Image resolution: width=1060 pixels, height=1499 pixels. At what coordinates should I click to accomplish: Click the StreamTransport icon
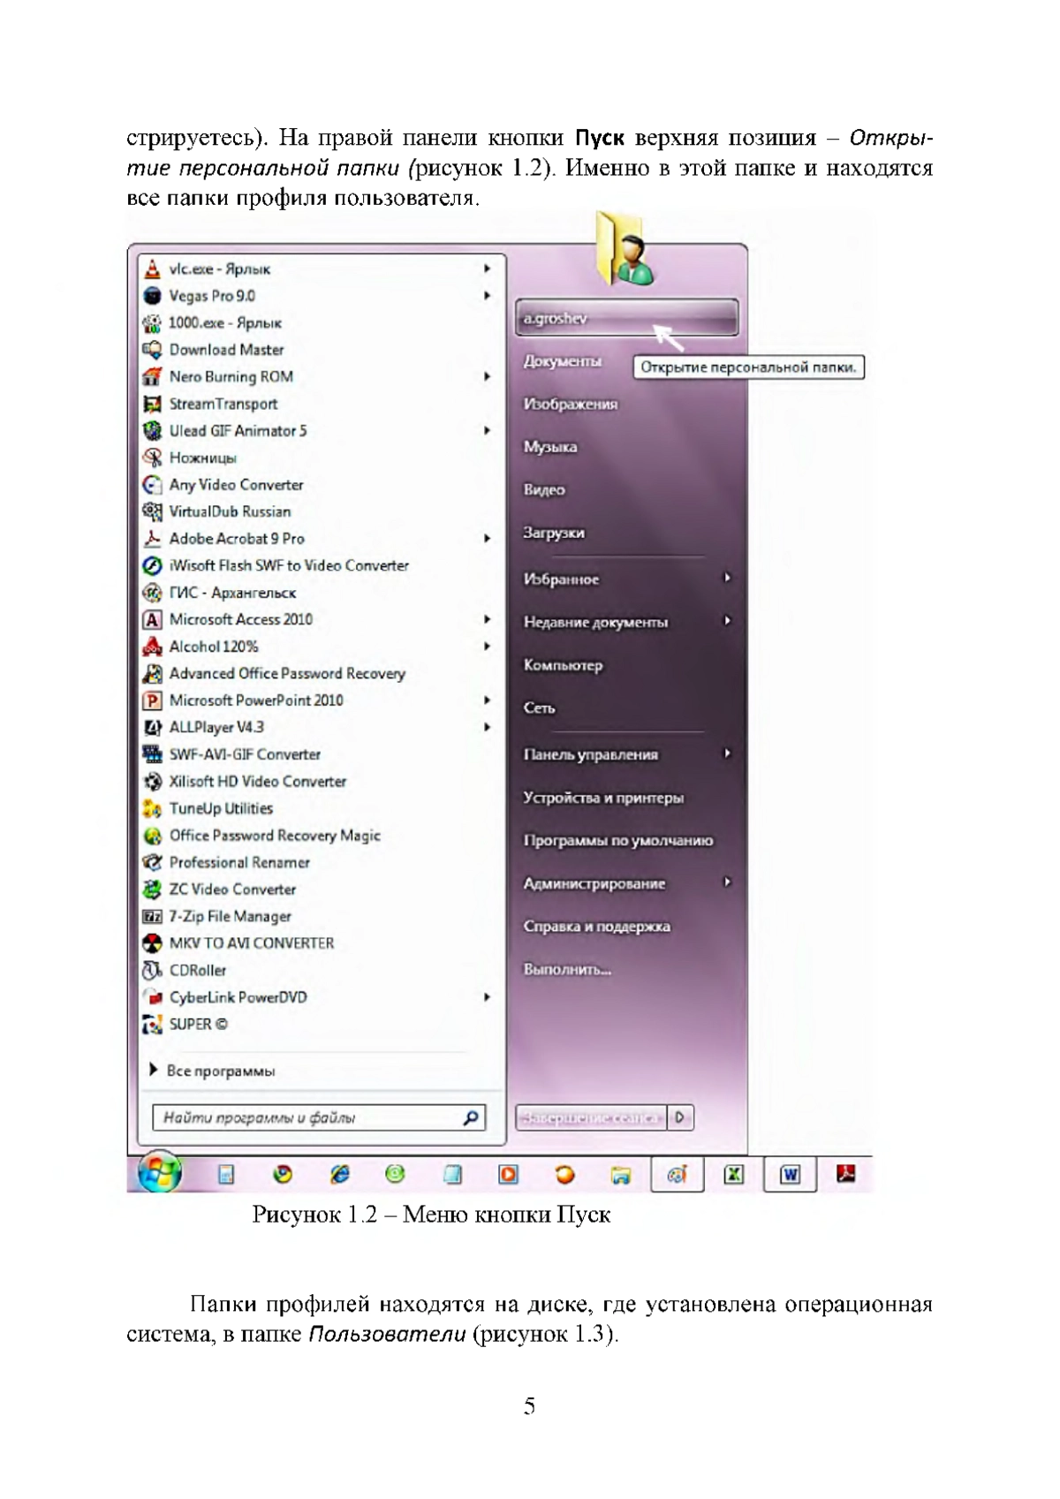click(153, 404)
